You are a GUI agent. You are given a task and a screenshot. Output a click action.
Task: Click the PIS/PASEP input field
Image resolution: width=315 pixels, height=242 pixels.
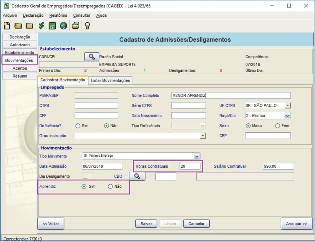click(x=96, y=95)
